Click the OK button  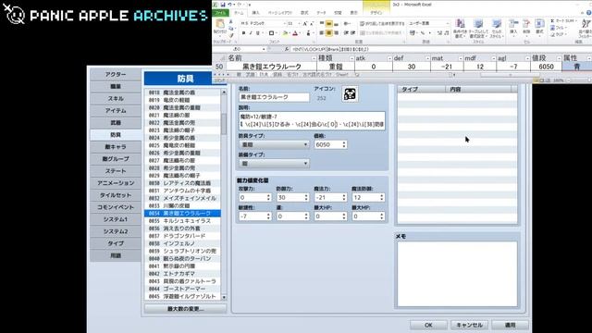coord(428,325)
